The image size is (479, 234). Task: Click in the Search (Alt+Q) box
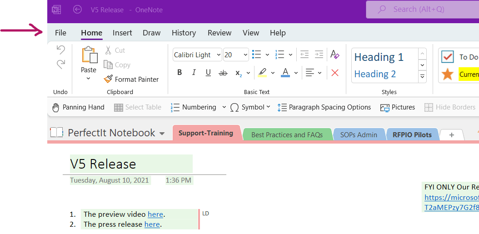[423, 10]
